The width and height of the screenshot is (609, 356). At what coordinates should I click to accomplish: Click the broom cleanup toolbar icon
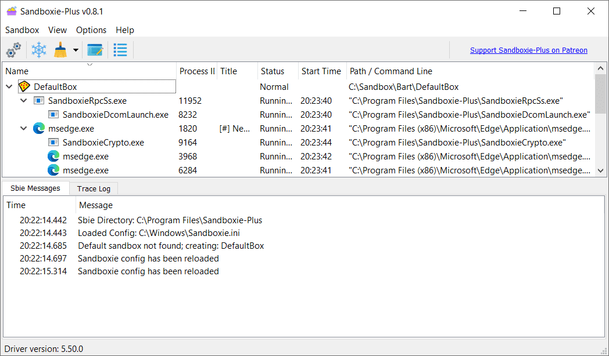coord(60,50)
